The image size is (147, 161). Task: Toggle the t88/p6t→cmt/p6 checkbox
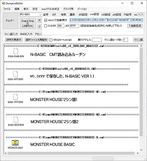coord(51,40)
